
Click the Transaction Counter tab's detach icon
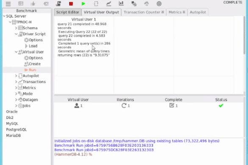(163, 12)
